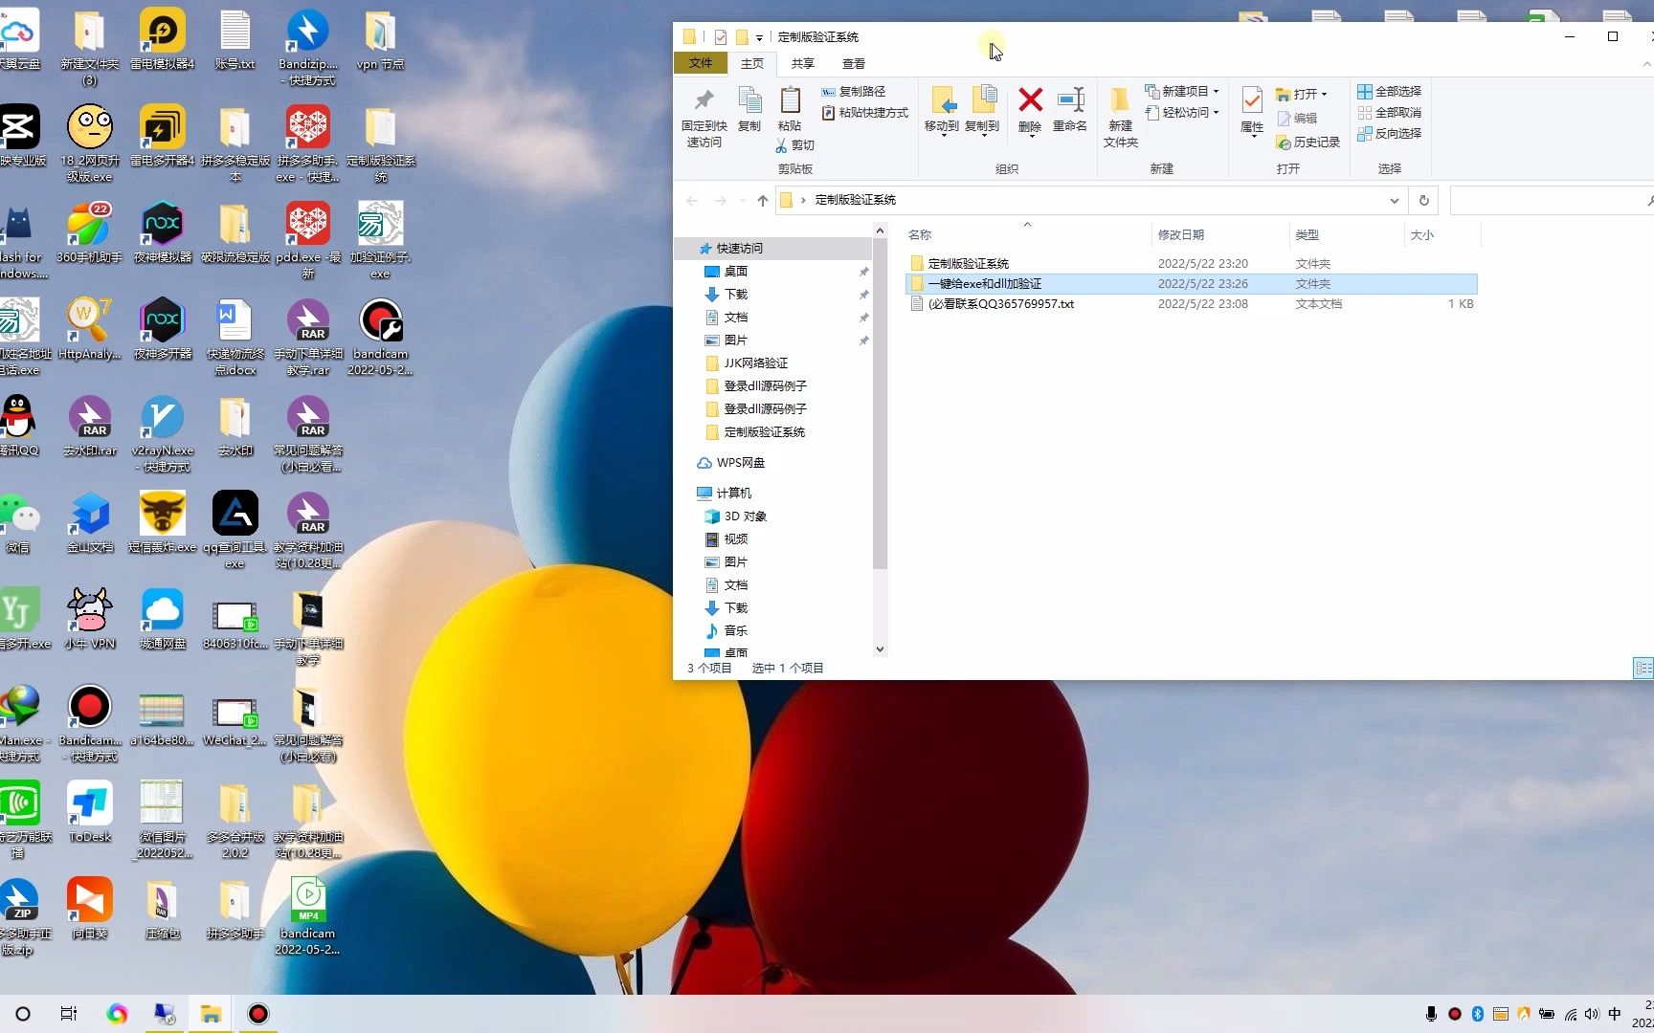Viewport: 1654px width, 1033px height.
Task: Click the 剪切 scissors cut button
Action: coord(795,145)
